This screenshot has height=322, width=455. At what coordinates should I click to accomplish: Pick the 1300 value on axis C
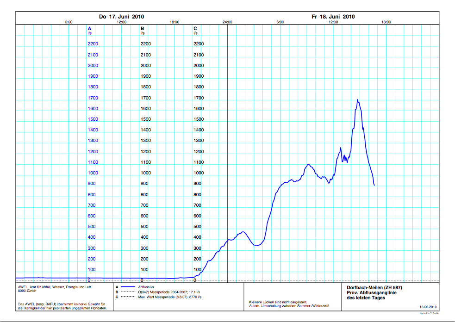199,140
